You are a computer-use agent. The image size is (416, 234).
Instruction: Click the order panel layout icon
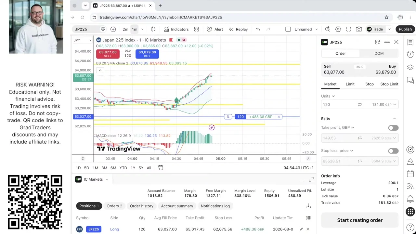[377, 42]
